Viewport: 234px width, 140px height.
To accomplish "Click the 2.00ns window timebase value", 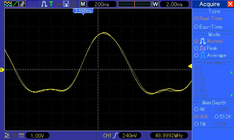I will pos(174,4).
